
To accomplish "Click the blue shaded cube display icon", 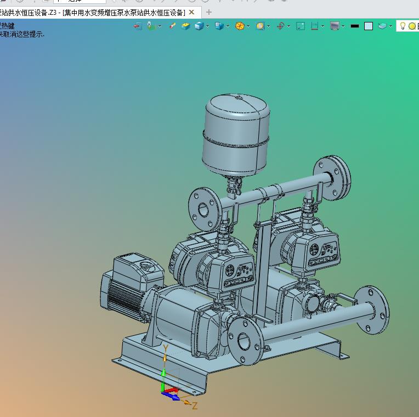I will (199, 26).
